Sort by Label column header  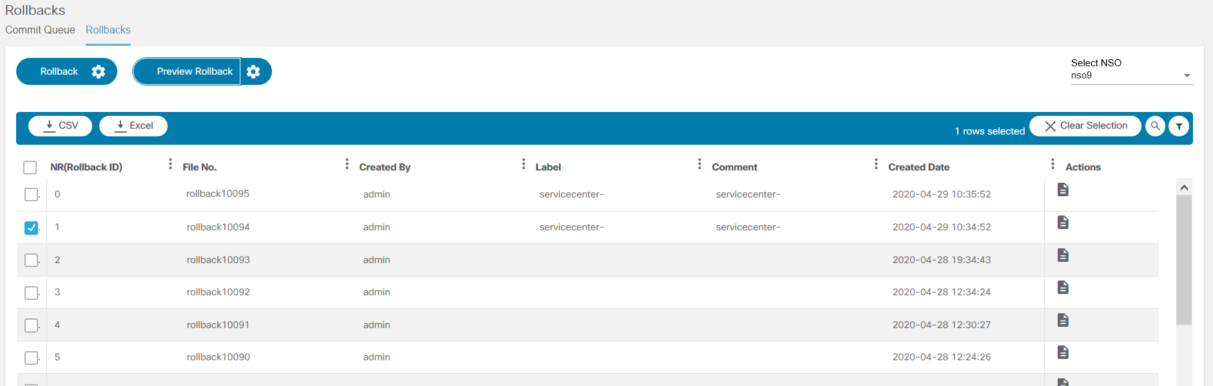tap(548, 167)
